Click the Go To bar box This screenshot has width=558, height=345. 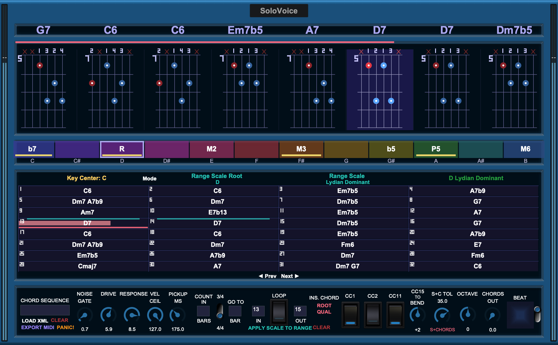[x=235, y=311]
